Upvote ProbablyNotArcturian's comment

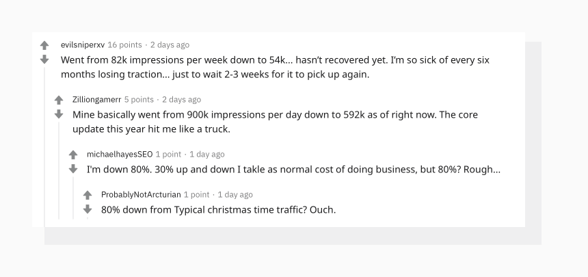tap(88, 195)
